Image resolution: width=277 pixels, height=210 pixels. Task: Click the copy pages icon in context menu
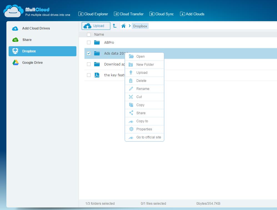131,105
